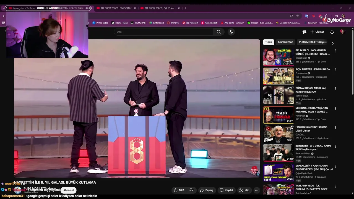Open Donate ByNoGame bookmark

288,23
